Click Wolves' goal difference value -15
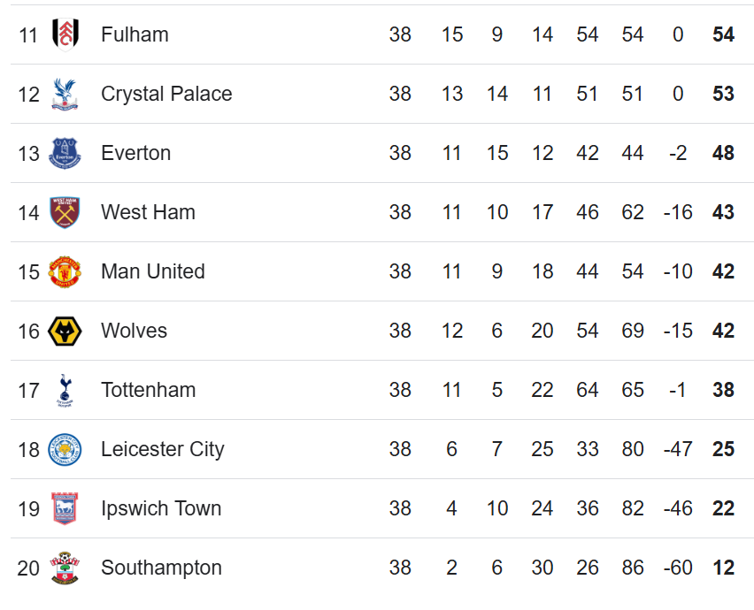Screen dimensions: 754x610 click(x=678, y=331)
